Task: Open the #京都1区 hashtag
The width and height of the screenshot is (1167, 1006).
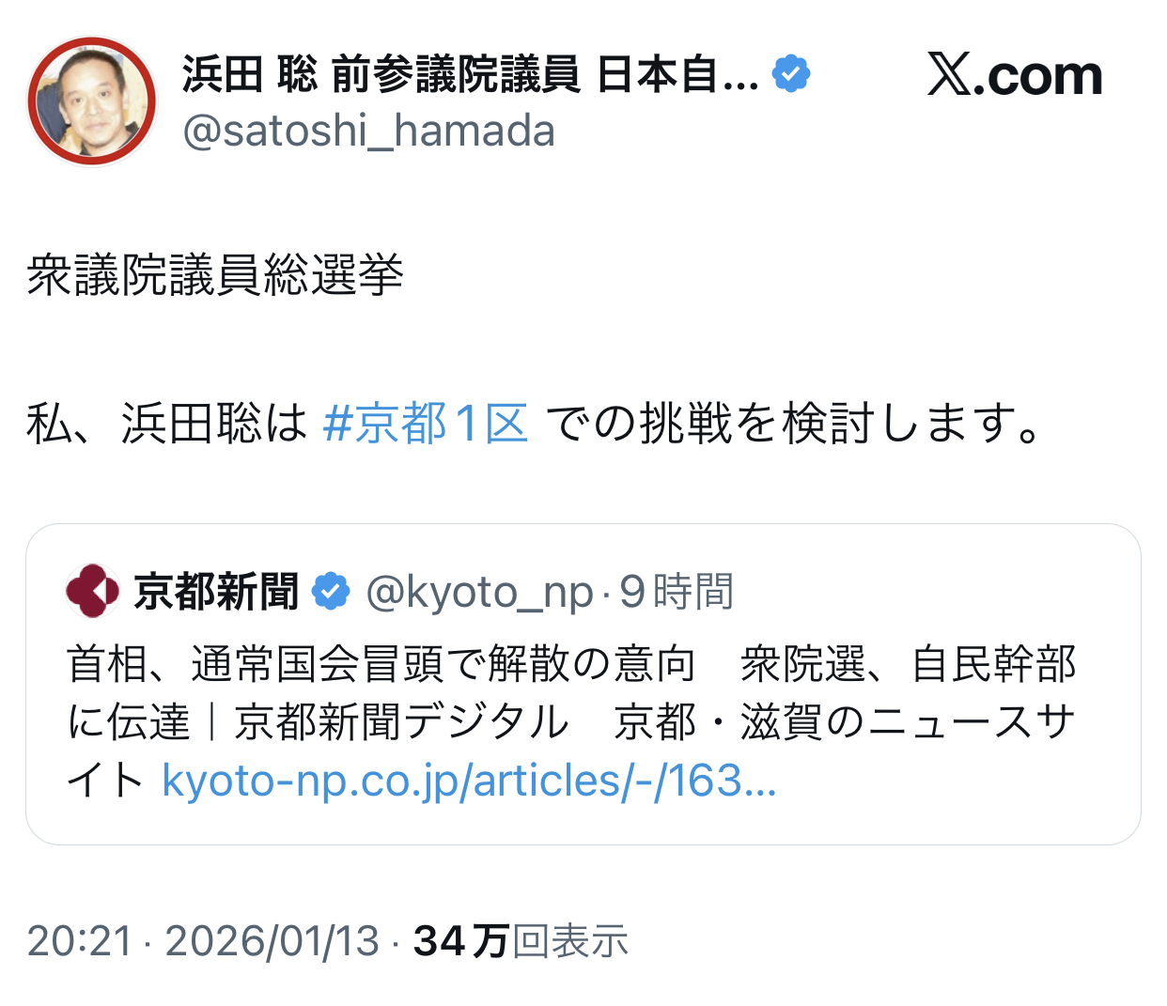Action: pyautogui.click(x=426, y=424)
